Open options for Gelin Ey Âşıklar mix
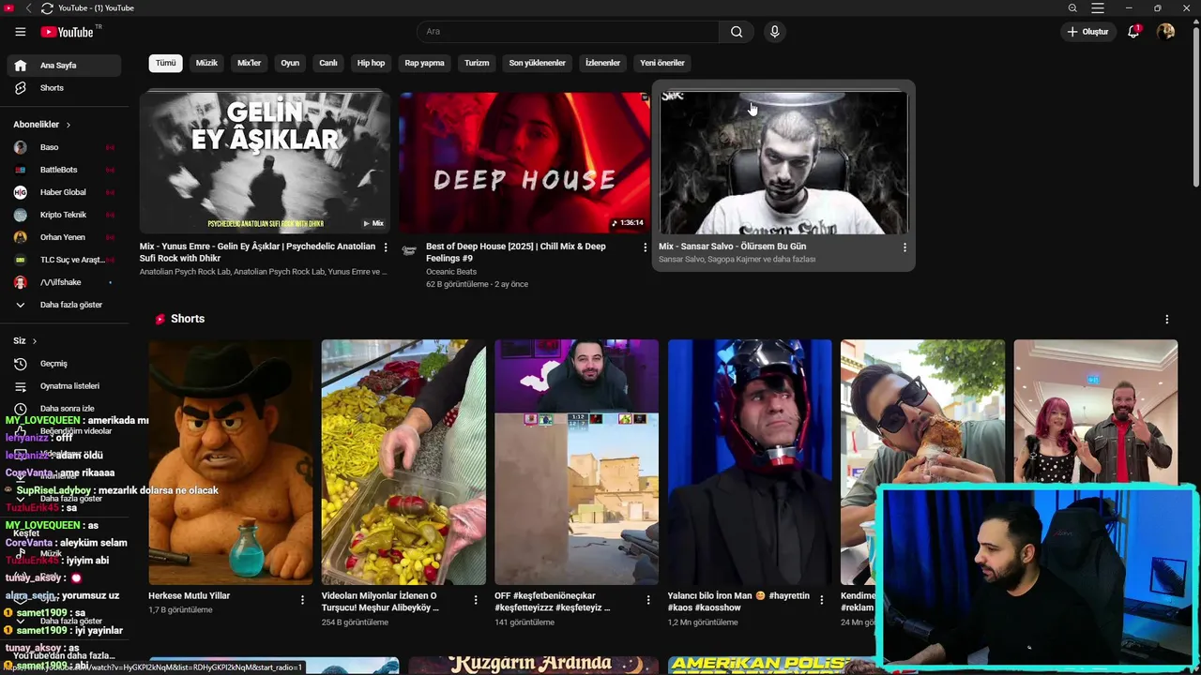Image resolution: width=1201 pixels, height=675 pixels. pyautogui.click(x=386, y=247)
